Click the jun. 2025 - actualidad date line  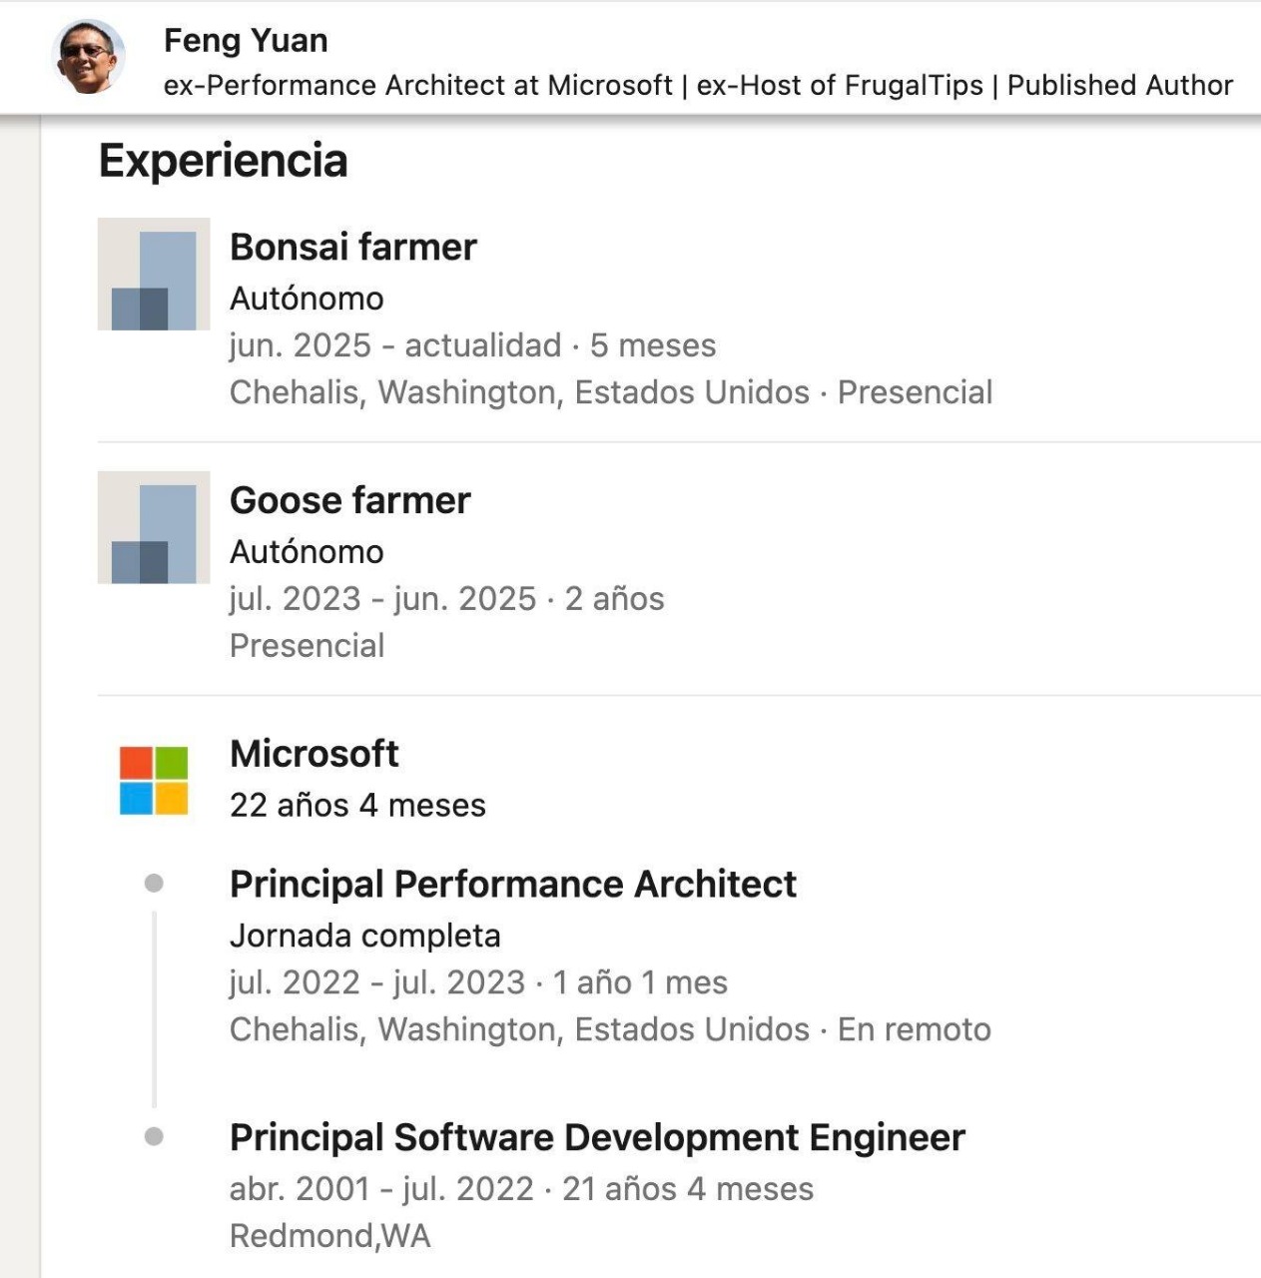tap(472, 345)
